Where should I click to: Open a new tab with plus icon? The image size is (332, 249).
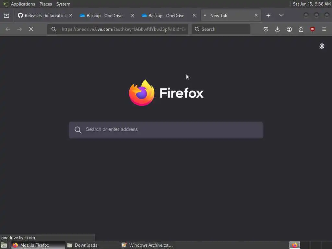pos(268,16)
